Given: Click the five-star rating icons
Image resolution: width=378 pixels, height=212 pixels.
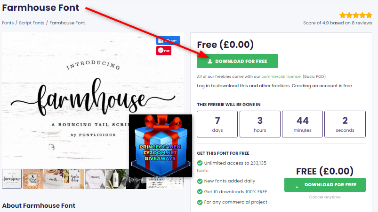Looking at the screenshot, I should (356, 15).
